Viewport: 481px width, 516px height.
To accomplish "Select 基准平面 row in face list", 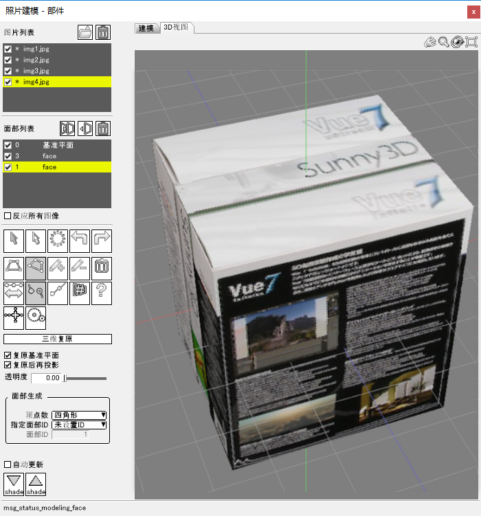I will coord(57,145).
